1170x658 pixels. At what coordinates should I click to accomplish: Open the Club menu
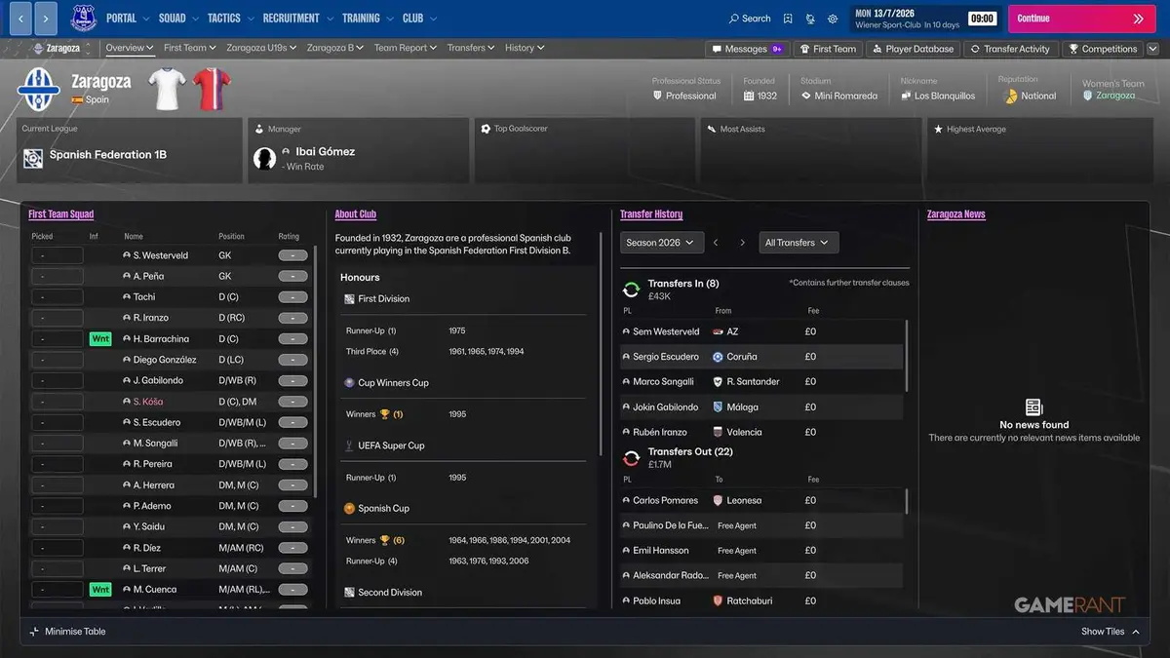coord(419,19)
